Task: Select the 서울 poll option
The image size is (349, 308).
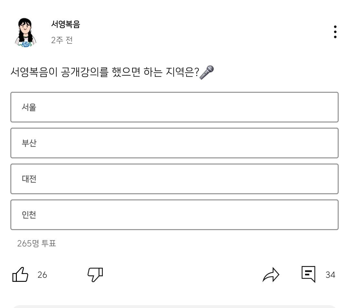Action: point(174,107)
